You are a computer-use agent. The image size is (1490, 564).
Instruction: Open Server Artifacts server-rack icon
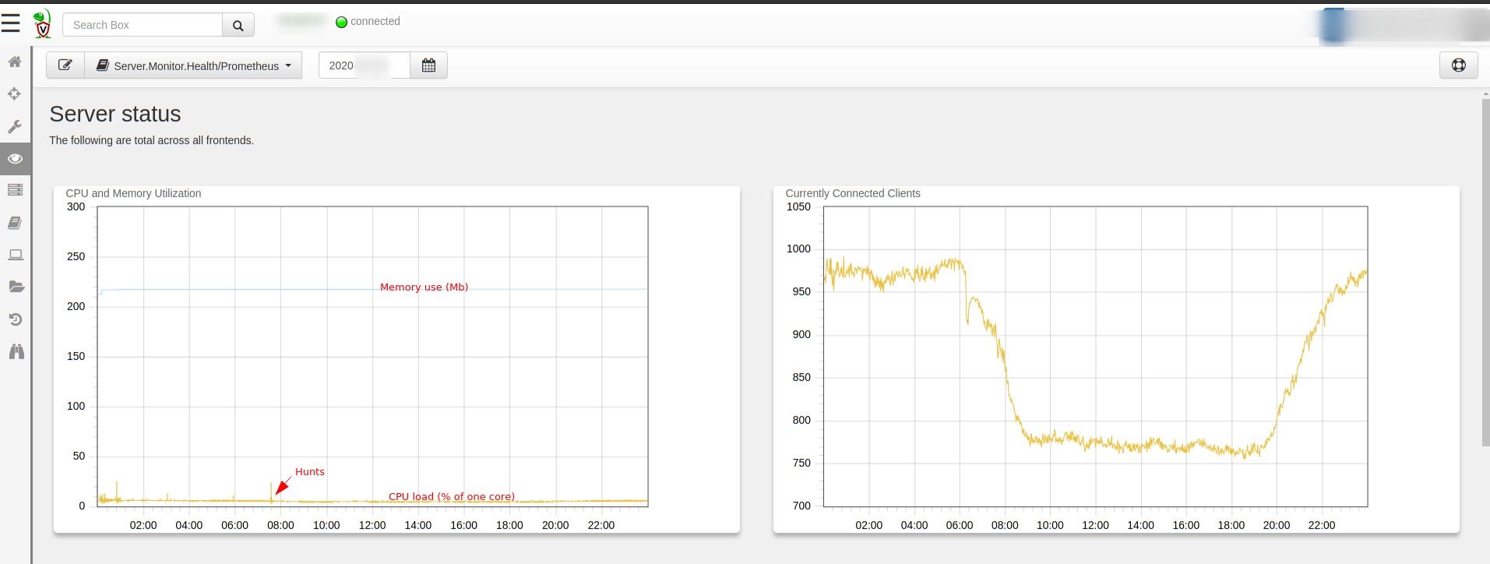pos(15,190)
